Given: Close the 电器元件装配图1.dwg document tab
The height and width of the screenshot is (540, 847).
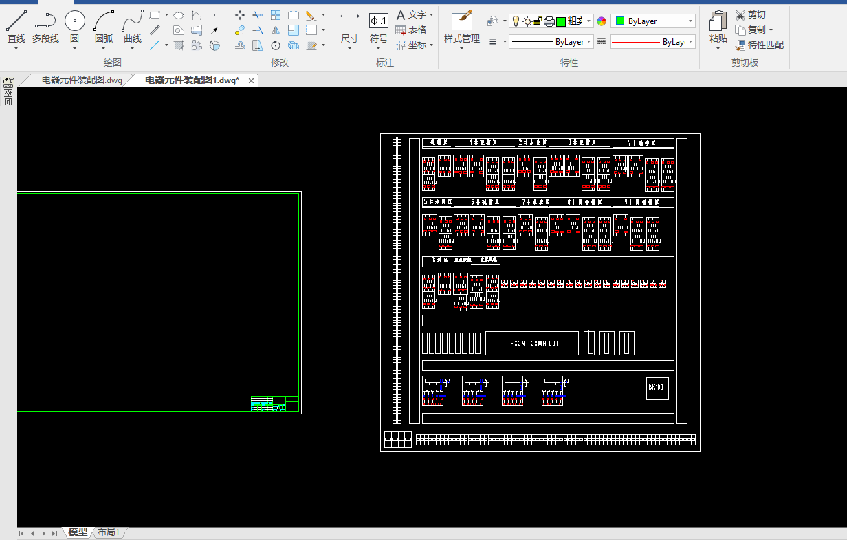Looking at the screenshot, I should pyautogui.click(x=252, y=80).
